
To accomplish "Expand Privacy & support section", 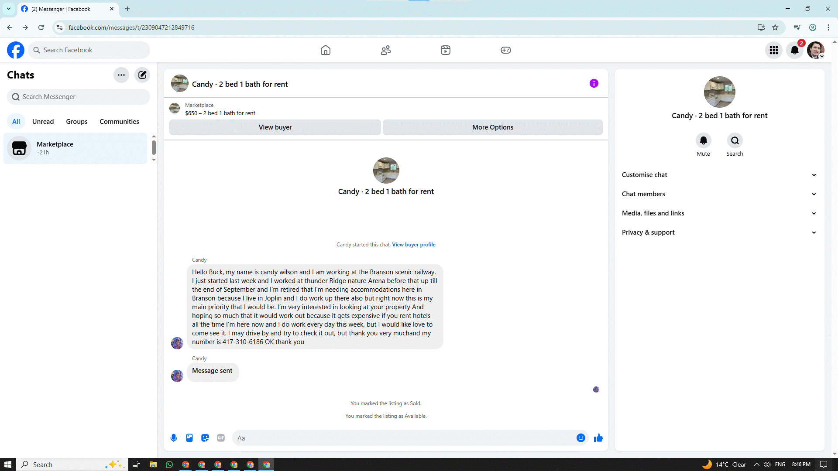I will (x=719, y=232).
